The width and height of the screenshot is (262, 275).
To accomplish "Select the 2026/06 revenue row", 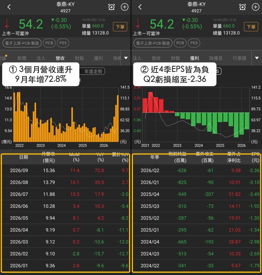I will (65, 206).
